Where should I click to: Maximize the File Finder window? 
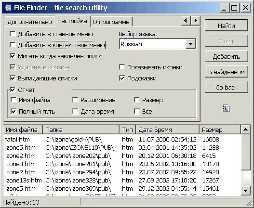click(234, 8)
